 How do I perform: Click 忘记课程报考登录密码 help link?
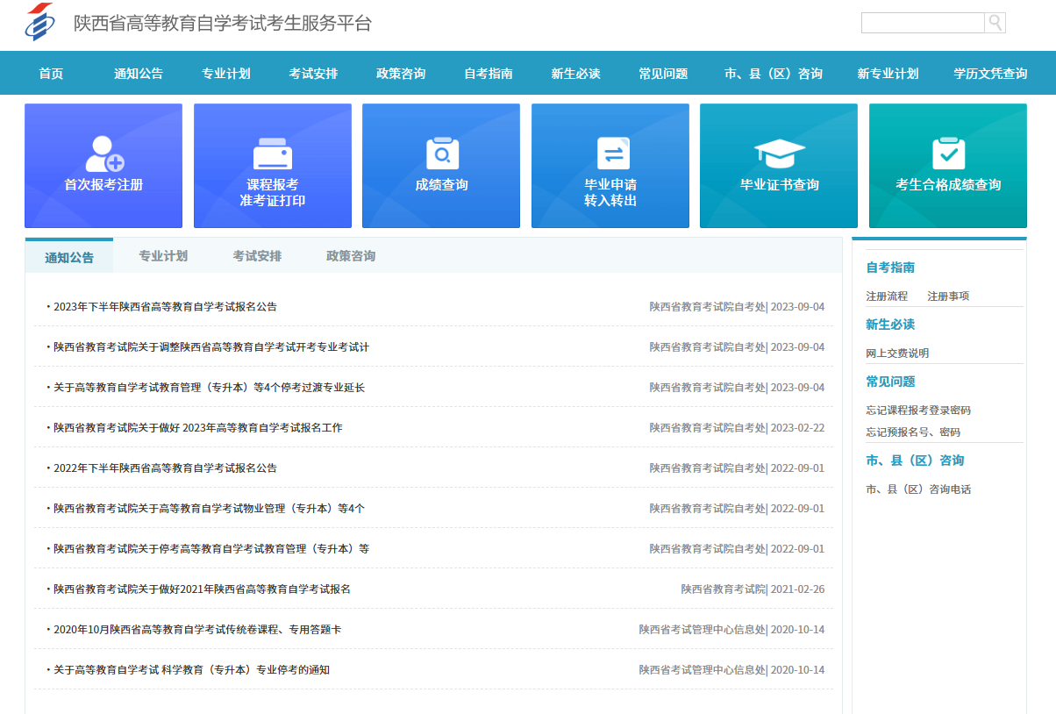(x=917, y=411)
